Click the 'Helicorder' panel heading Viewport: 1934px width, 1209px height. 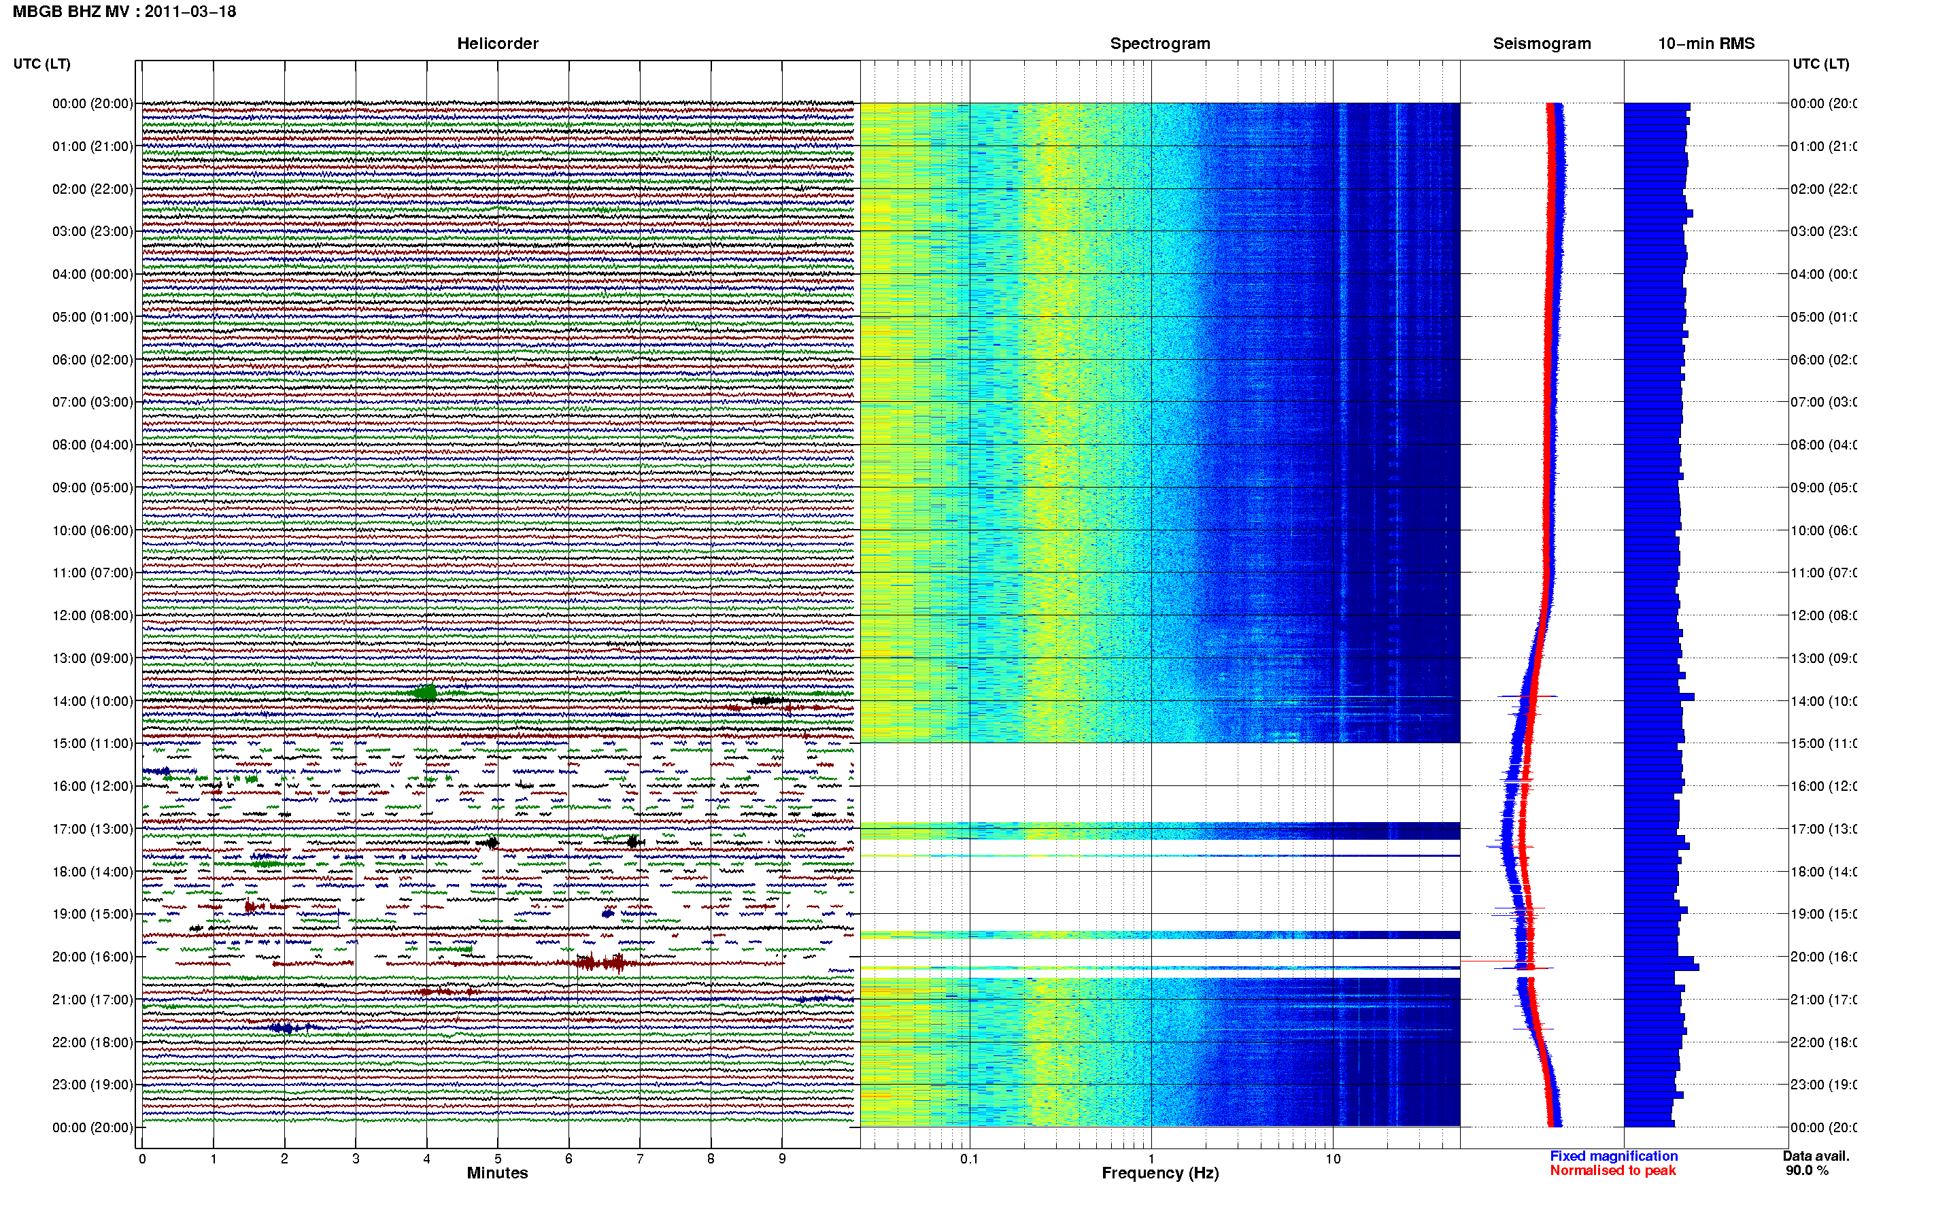[497, 44]
